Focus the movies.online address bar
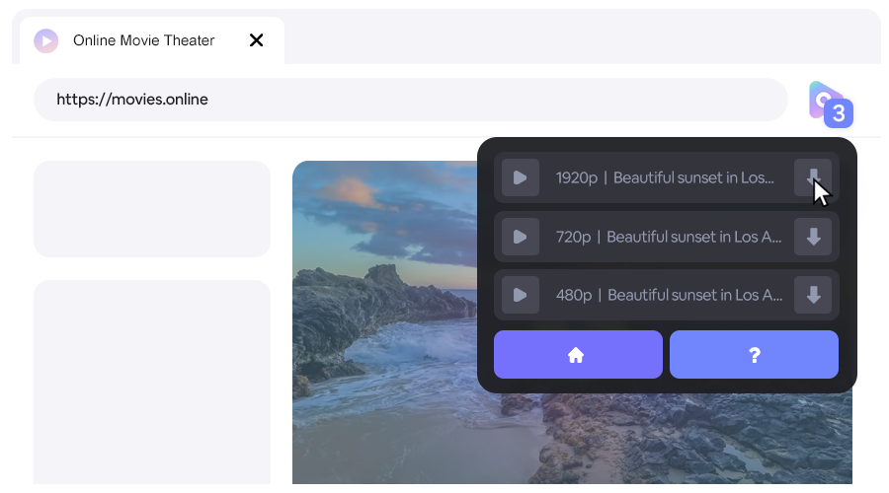Image resolution: width=889 pixels, height=493 pixels. (410, 100)
